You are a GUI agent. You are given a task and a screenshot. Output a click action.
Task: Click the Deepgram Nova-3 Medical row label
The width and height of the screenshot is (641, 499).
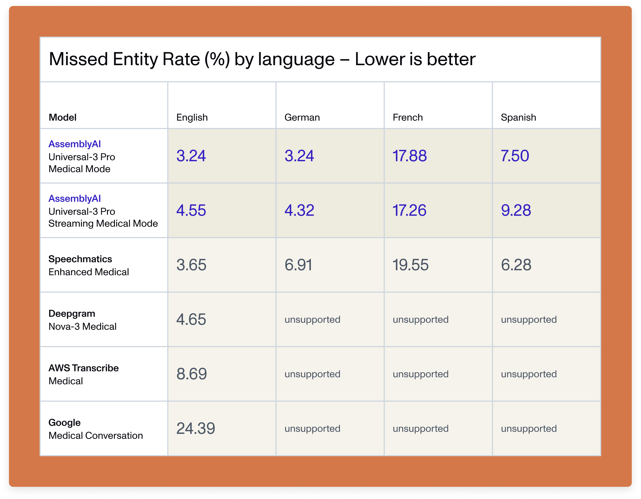(82, 320)
